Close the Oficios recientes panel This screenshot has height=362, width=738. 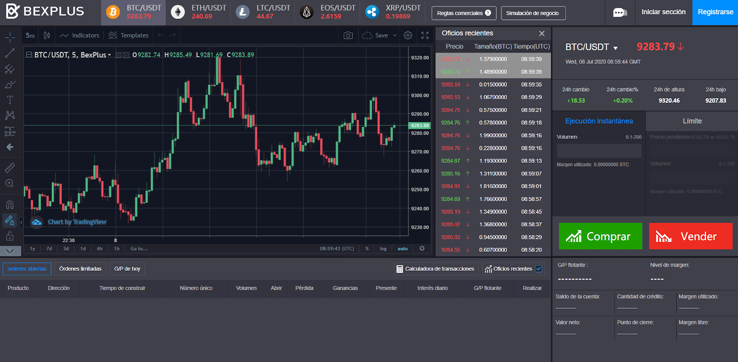[x=542, y=33]
